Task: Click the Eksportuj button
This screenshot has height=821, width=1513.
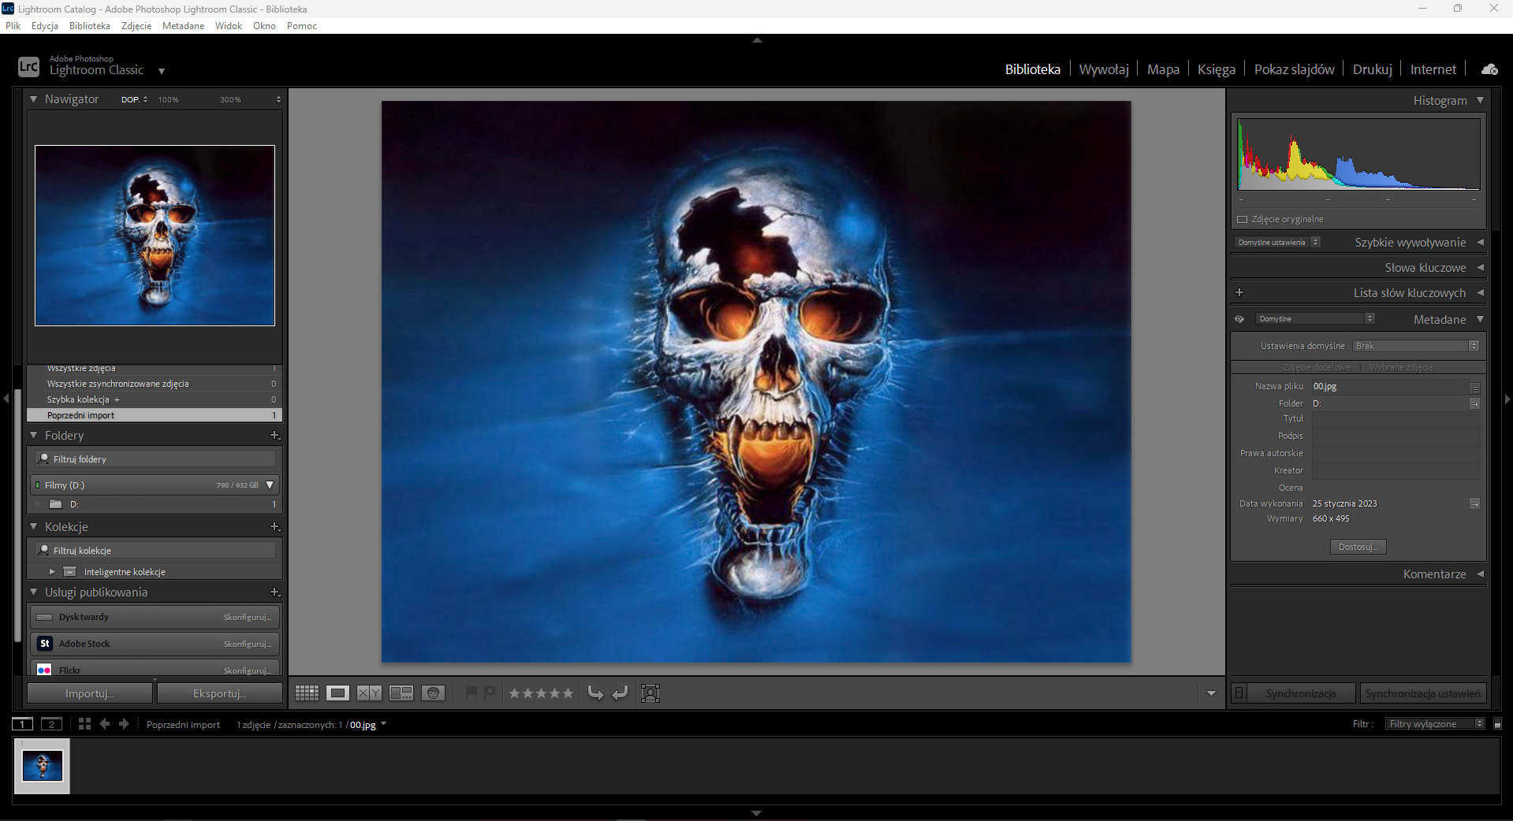Action: 220,693
